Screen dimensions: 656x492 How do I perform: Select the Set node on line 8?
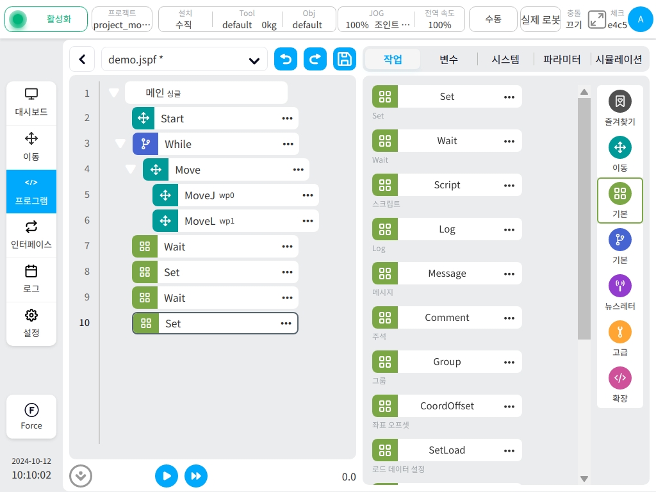[x=215, y=272]
